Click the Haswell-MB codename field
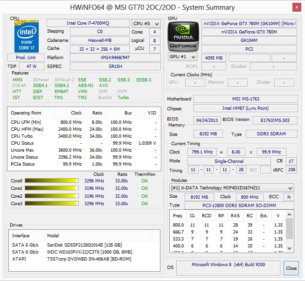This screenshot has width=305, height=281. 100,40
